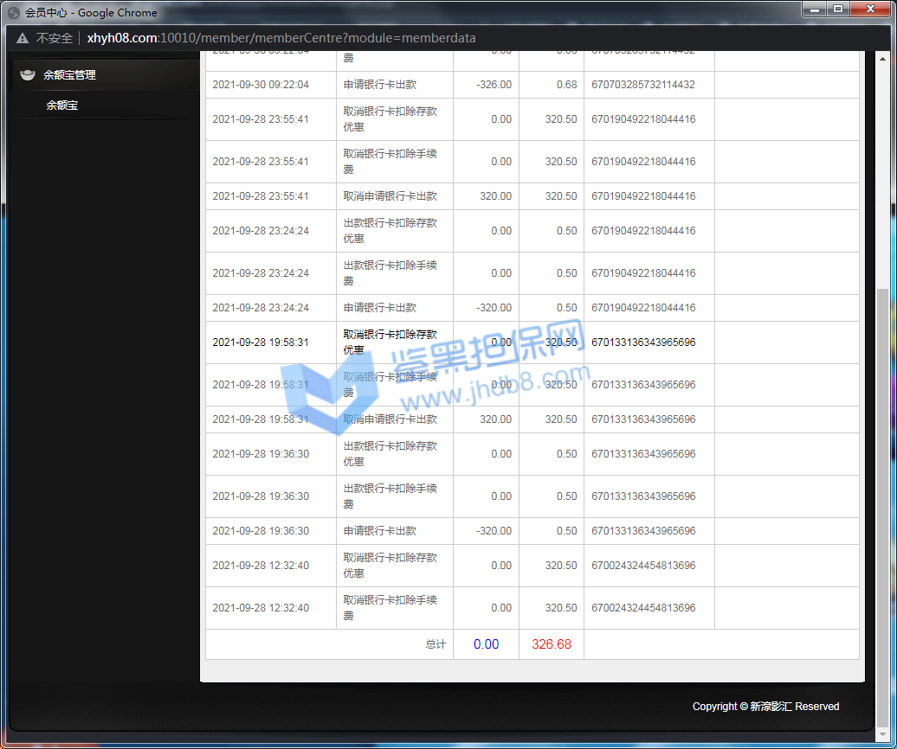Open the 余额宝 sidebar submenu item
Image resolution: width=897 pixels, height=749 pixels.
coord(62,106)
